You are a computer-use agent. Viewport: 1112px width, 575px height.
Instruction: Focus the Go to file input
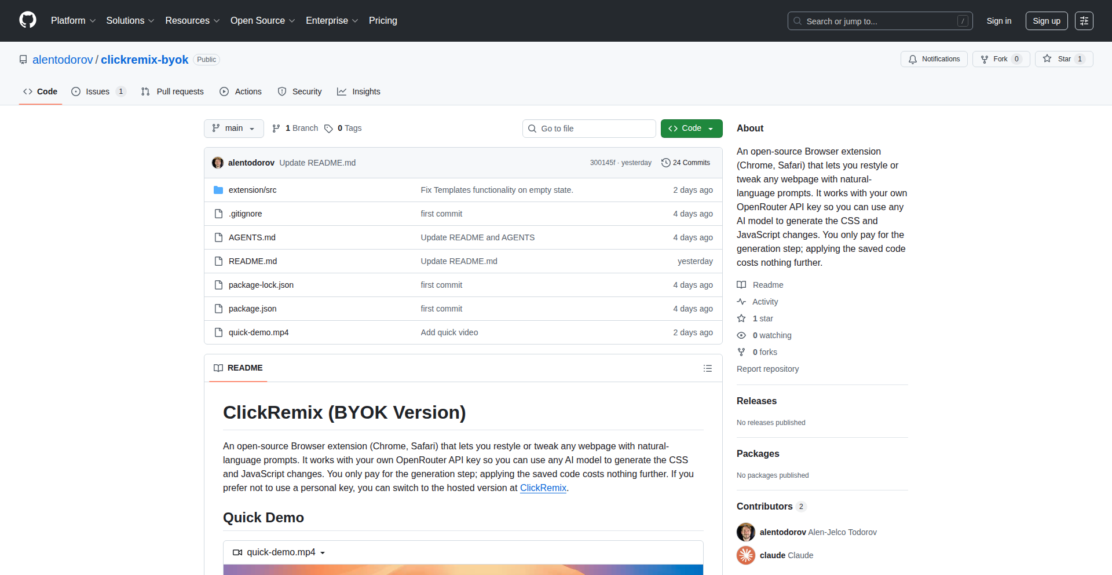point(589,129)
